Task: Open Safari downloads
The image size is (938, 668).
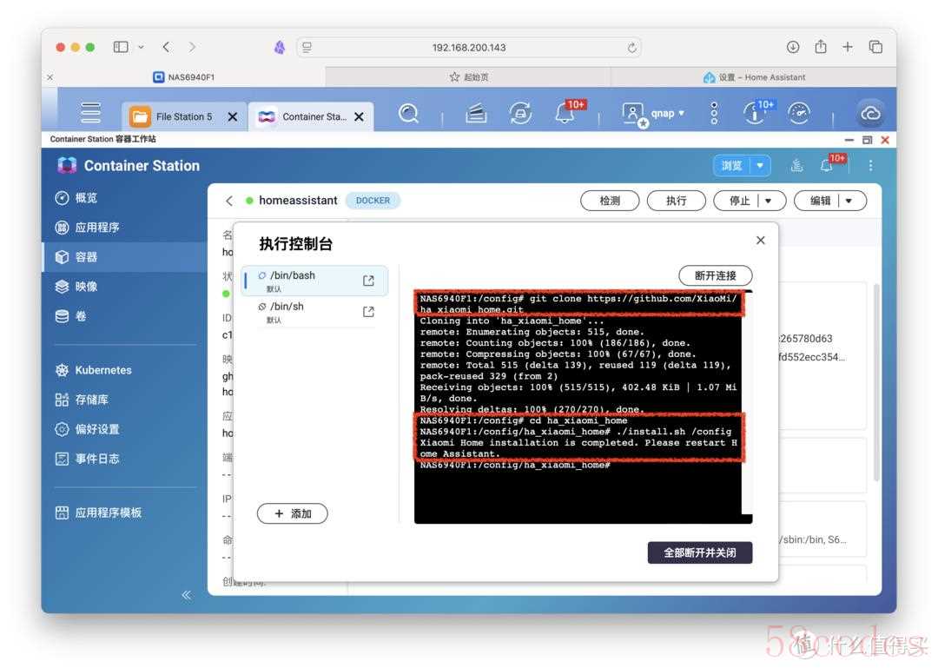Action: [x=793, y=47]
